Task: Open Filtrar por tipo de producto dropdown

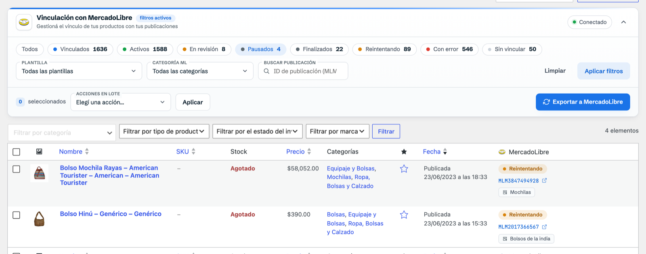Action: tap(164, 131)
